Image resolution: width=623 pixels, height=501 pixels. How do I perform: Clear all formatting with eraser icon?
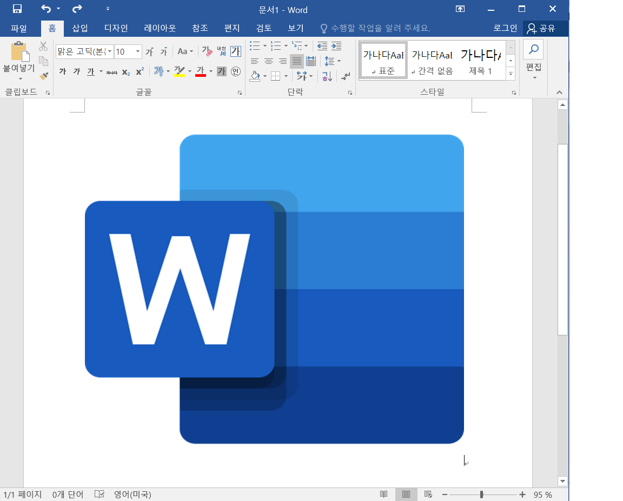pyautogui.click(x=207, y=51)
